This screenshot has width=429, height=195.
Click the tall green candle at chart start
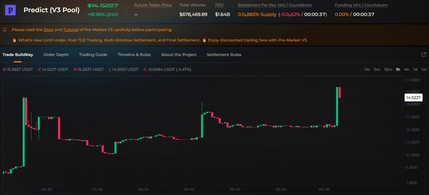pos(24,132)
